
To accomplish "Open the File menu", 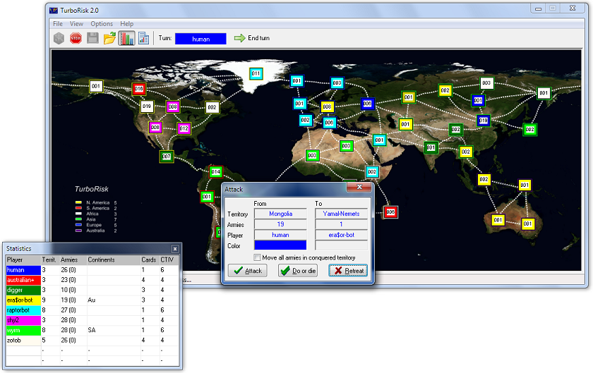I will coord(58,24).
